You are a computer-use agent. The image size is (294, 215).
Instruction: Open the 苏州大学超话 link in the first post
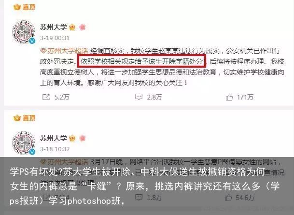point(64,51)
